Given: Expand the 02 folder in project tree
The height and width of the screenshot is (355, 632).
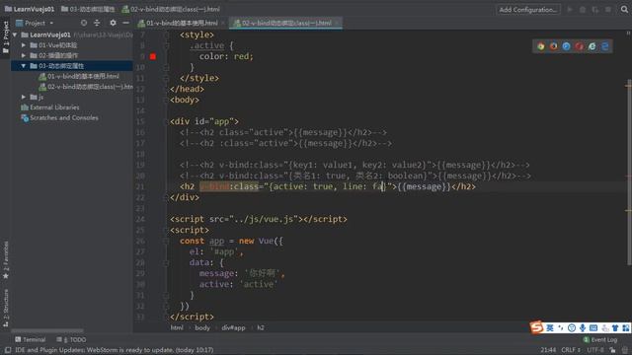Looking at the screenshot, I should coord(24,55).
